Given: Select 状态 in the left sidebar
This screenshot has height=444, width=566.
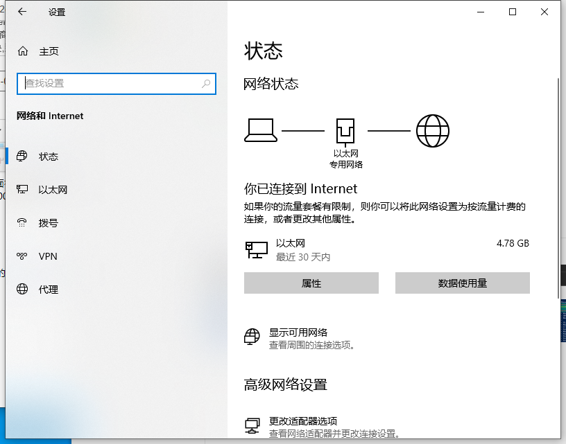Looking at the screenshot, I should click(49, 156).
